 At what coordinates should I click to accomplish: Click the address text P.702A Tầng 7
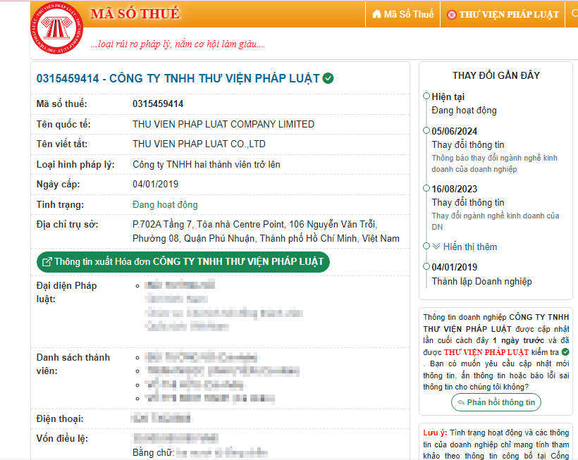266,231
